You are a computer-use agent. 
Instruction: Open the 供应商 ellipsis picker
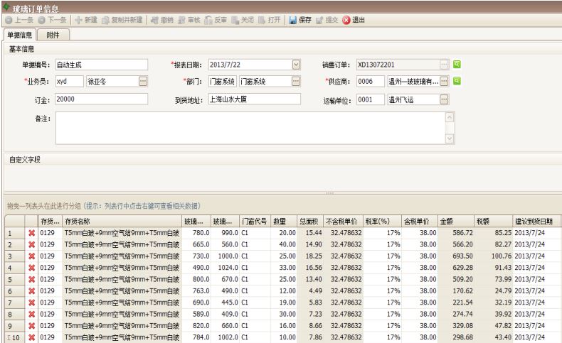click(444, 82)
